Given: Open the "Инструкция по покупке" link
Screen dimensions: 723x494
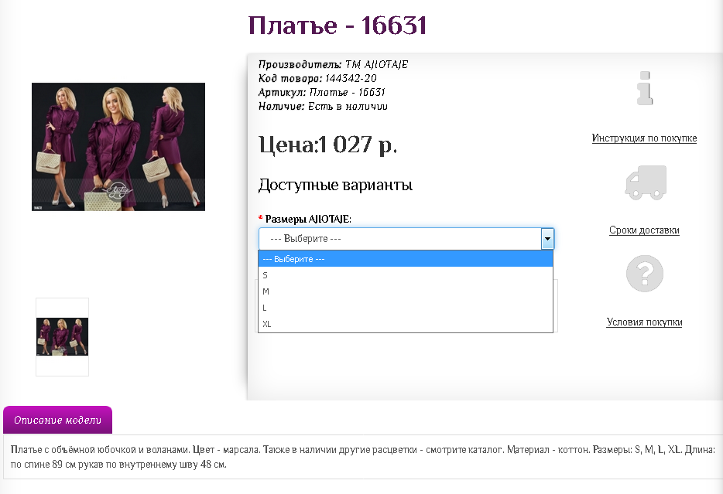Looking at the screenshot, I should click(x=645, y=138).
